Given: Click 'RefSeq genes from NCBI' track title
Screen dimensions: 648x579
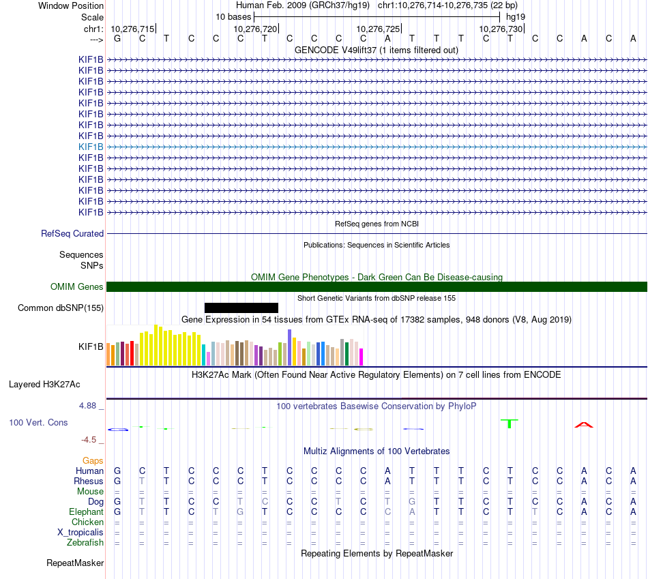Looking at the screenshot, I should [377, 224].
